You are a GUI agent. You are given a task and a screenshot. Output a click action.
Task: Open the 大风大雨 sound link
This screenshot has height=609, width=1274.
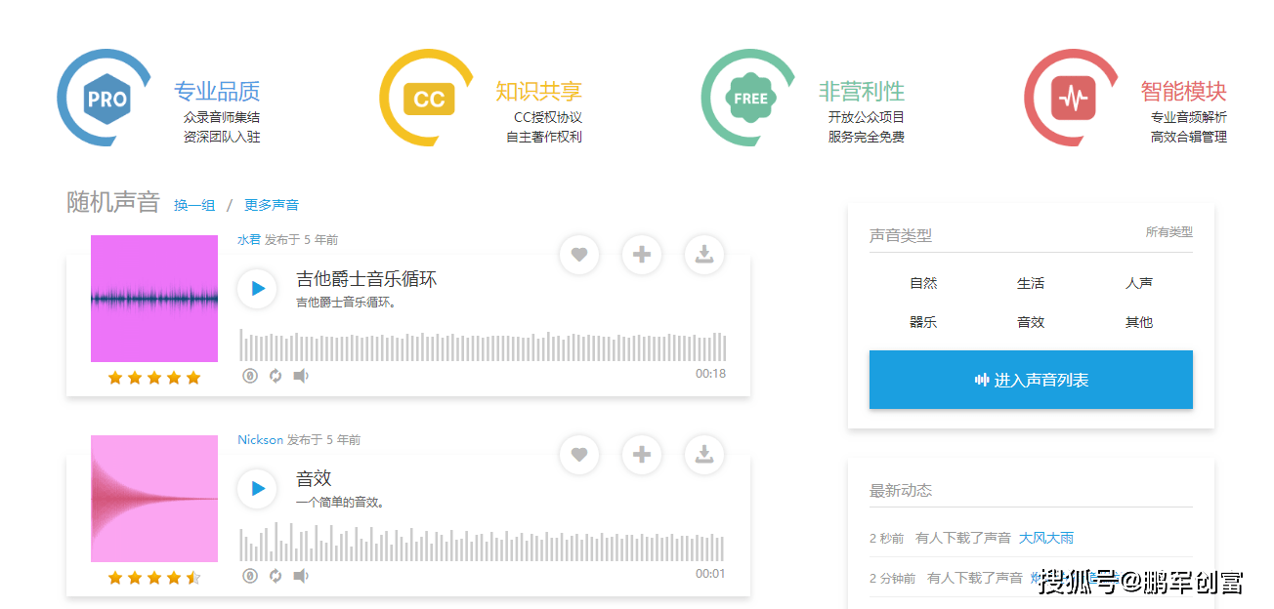click(x=1046, y=538)
